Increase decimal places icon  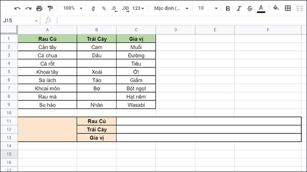[x=125, y=9]
